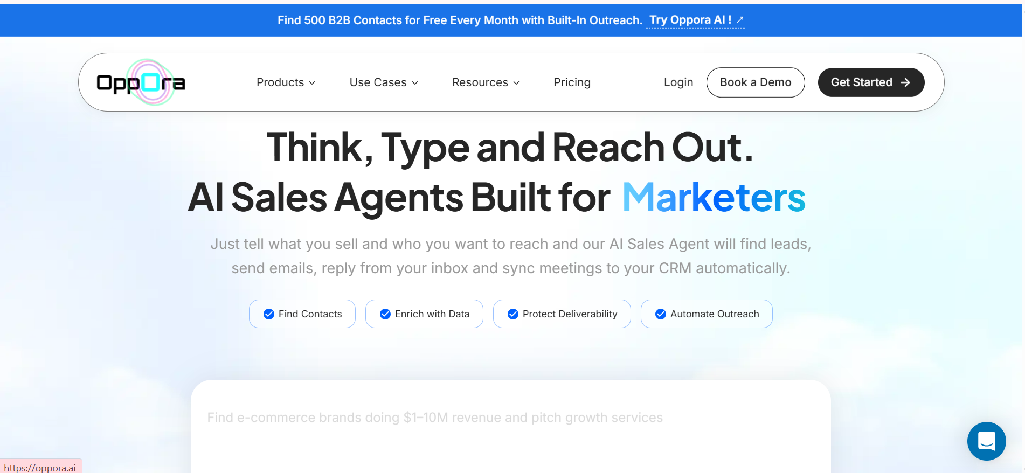This screenshot has height=473, width=1025.
Task: Open the Resources dropdown chevron
Action: pyautogui.click(x=516, y=83)
